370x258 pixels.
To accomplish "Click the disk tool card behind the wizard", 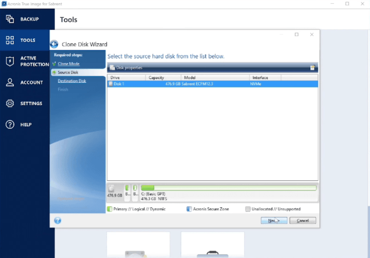I will (x=138, y=245).
